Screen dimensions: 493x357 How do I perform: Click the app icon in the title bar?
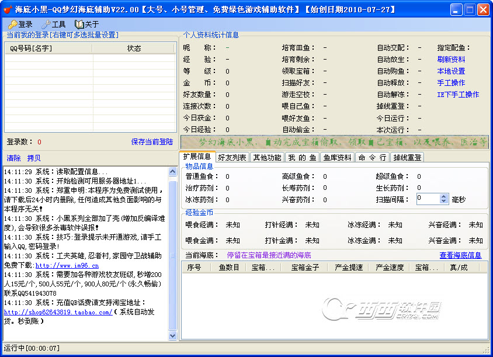pos(7,9)
